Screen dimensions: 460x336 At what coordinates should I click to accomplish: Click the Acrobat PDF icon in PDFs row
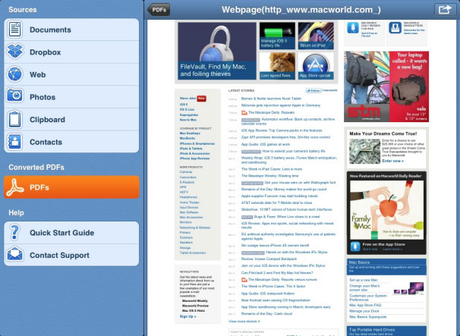click(14, 187)
